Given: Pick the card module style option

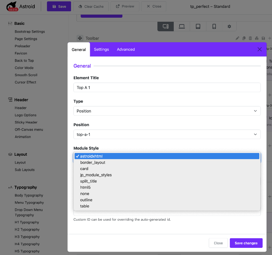Looking at the screenshot, I should (x=84, y=169).
